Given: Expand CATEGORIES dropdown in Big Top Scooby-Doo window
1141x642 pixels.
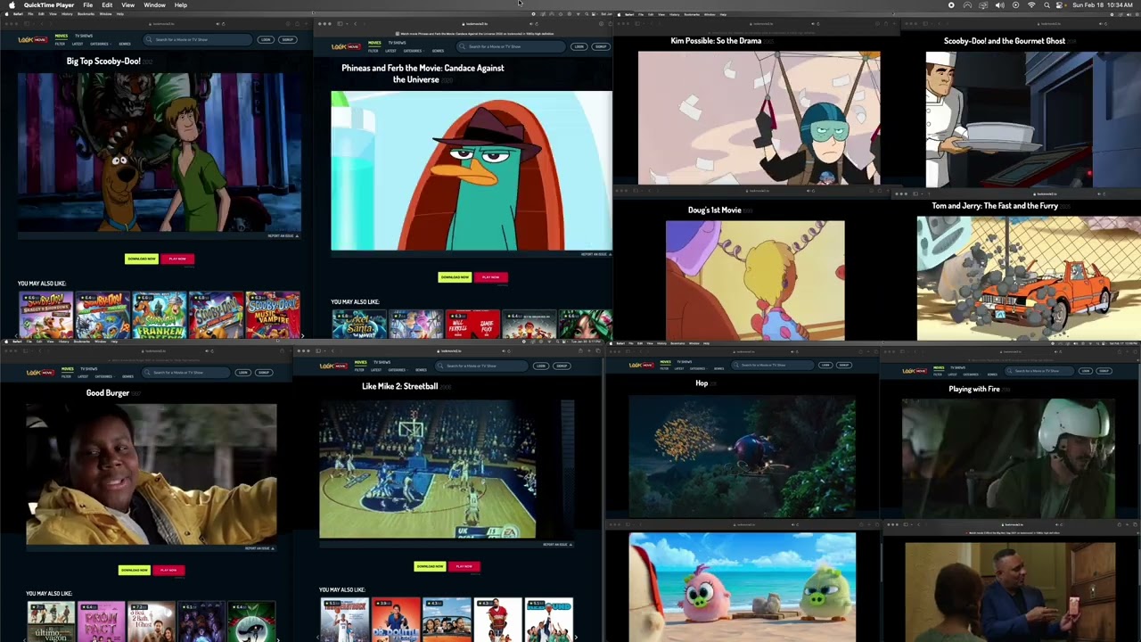Looking at the screenshot, I should (99, 44).
